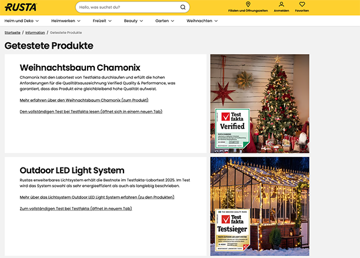Expand the Heimwerken menu
The height and width of the screenshot is (258, 360).
pos(66,21)
